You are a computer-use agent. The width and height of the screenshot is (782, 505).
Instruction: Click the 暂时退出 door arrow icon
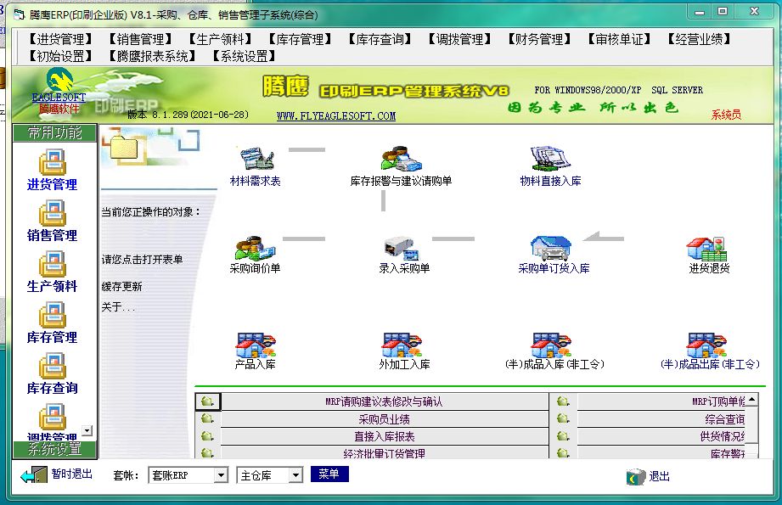click(x=33, y=474)
